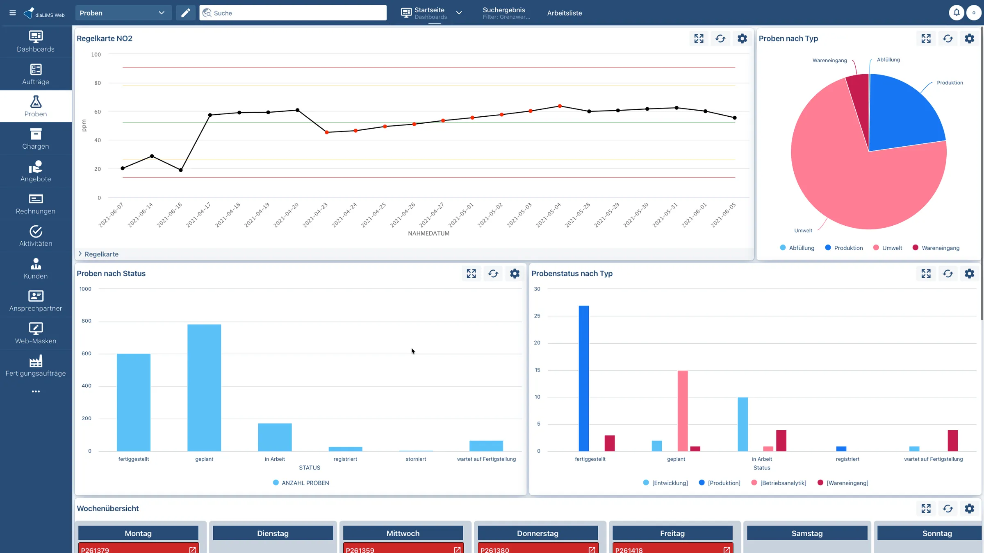
Task: Expand the Regelkarte section
Action: click(x=98, y=254)
